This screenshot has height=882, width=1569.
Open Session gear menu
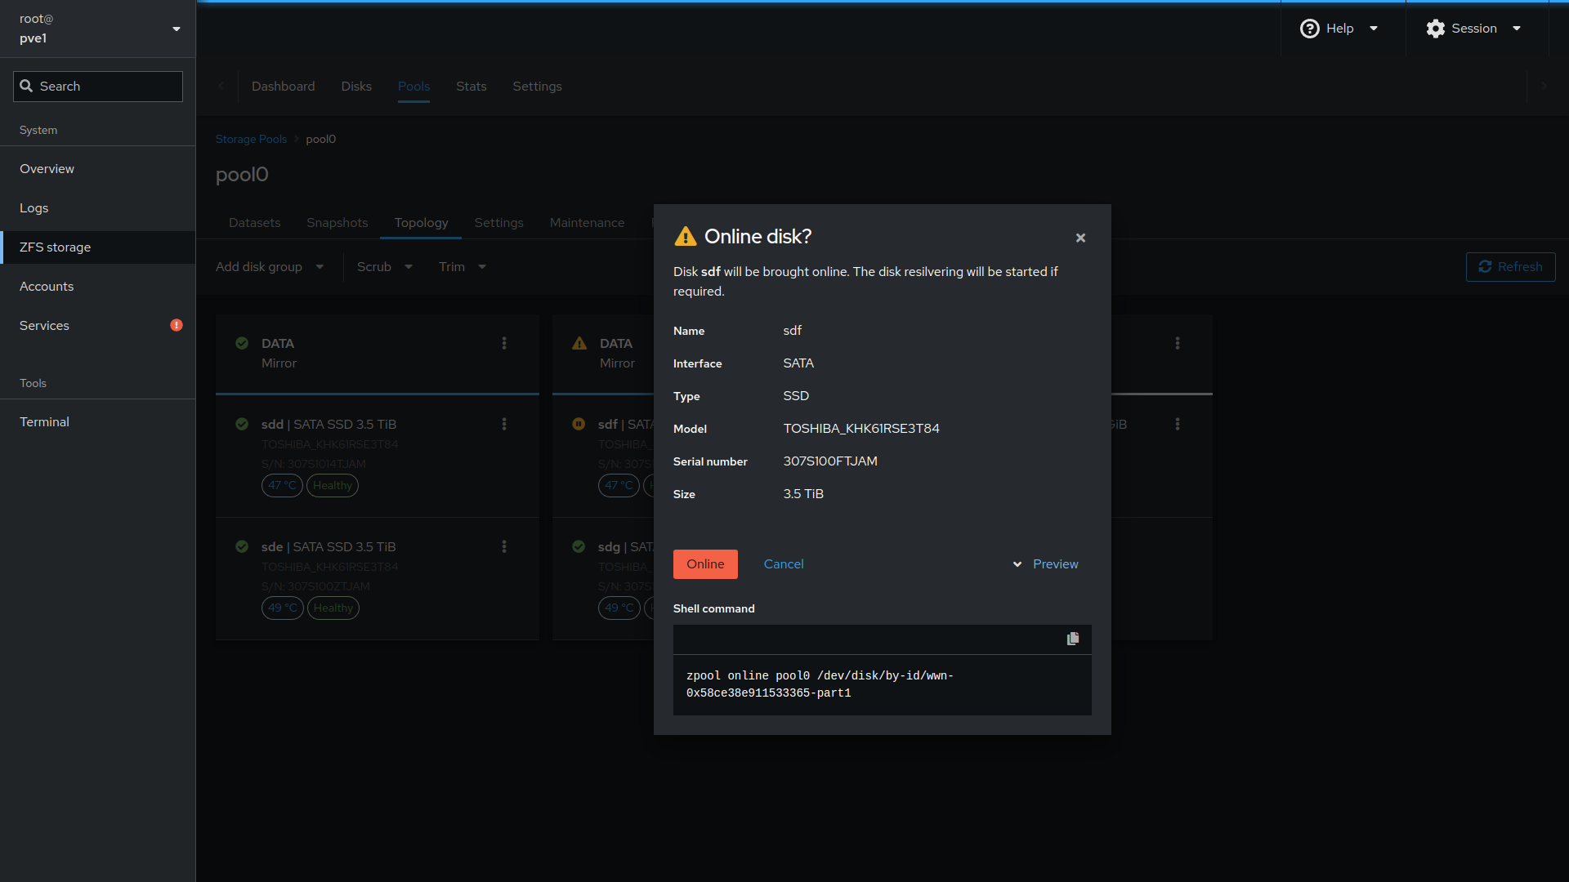[1473, 29]
